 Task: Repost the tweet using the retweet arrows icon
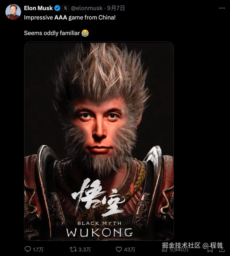point(73,249)
